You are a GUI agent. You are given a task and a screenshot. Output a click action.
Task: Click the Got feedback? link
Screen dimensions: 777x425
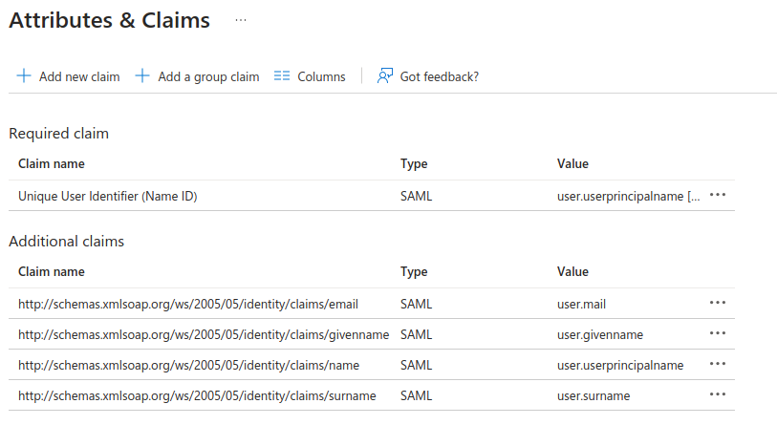click(x=440, y=76)
